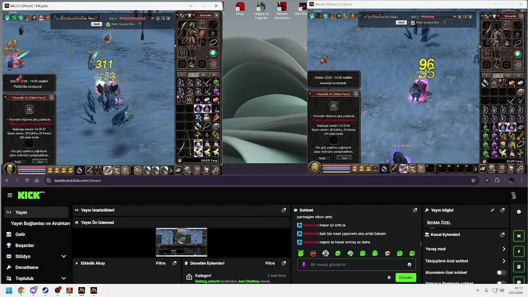The image size is (528, 297).
Task: Expand the Topluluk sidebar section
Action: click(64, 278)
